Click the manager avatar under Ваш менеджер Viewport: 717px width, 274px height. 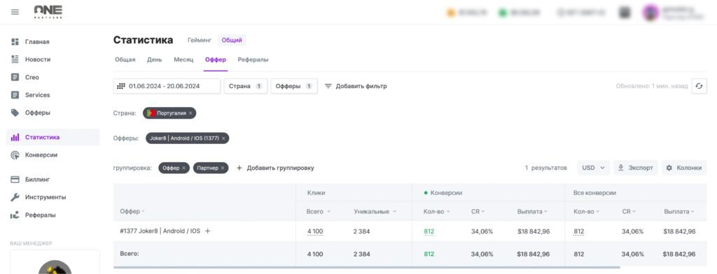point(55,267)
